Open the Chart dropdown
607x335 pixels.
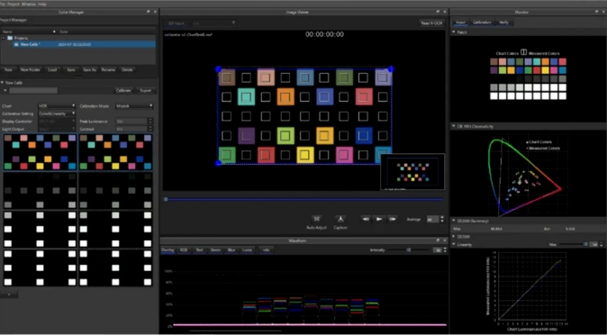(x=57, y=105)
